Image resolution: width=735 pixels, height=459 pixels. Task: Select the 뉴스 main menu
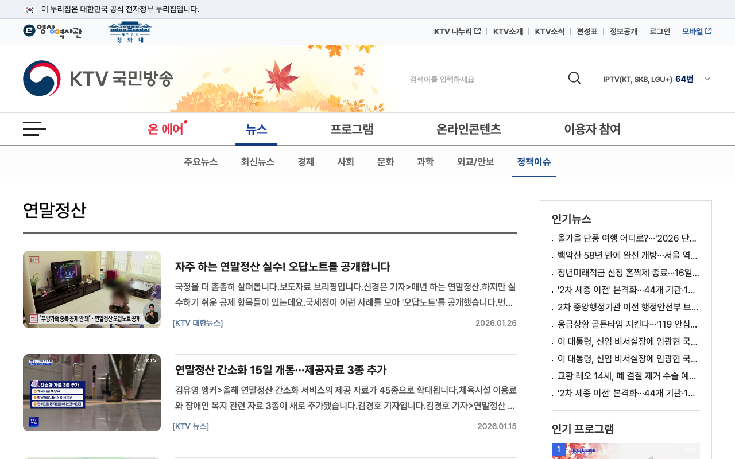click(256, 129)
